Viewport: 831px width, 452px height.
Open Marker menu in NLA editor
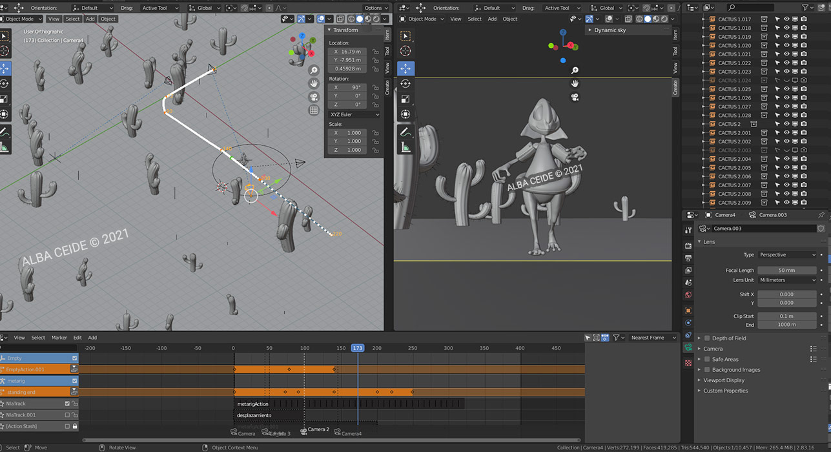point(59,338)
